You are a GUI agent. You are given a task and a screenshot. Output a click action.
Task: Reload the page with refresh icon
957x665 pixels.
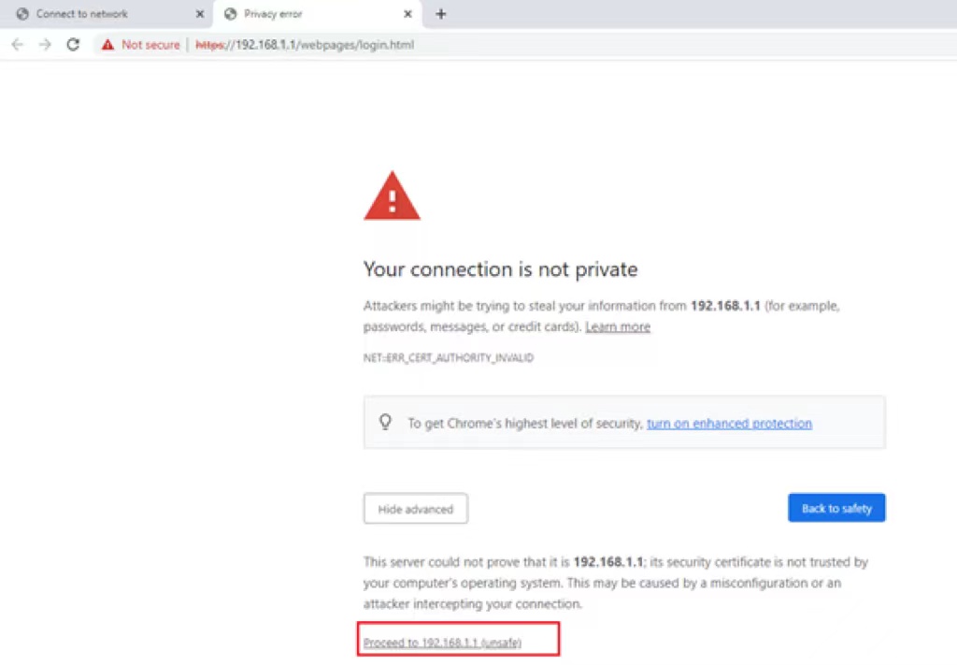click(73, 44)
